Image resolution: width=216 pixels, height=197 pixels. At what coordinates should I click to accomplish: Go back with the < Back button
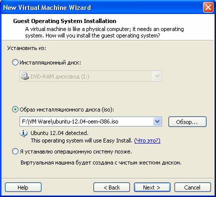pos(111,187)
